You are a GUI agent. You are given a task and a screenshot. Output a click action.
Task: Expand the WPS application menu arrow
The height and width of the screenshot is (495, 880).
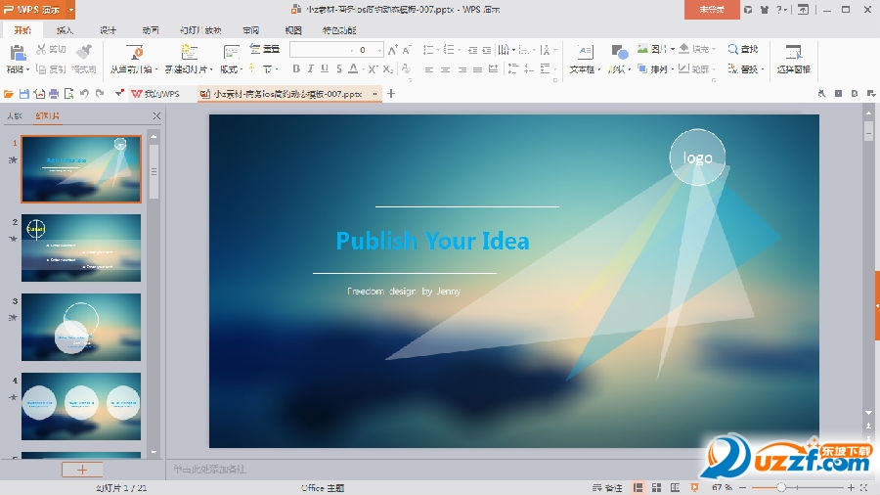pos(70,10)
